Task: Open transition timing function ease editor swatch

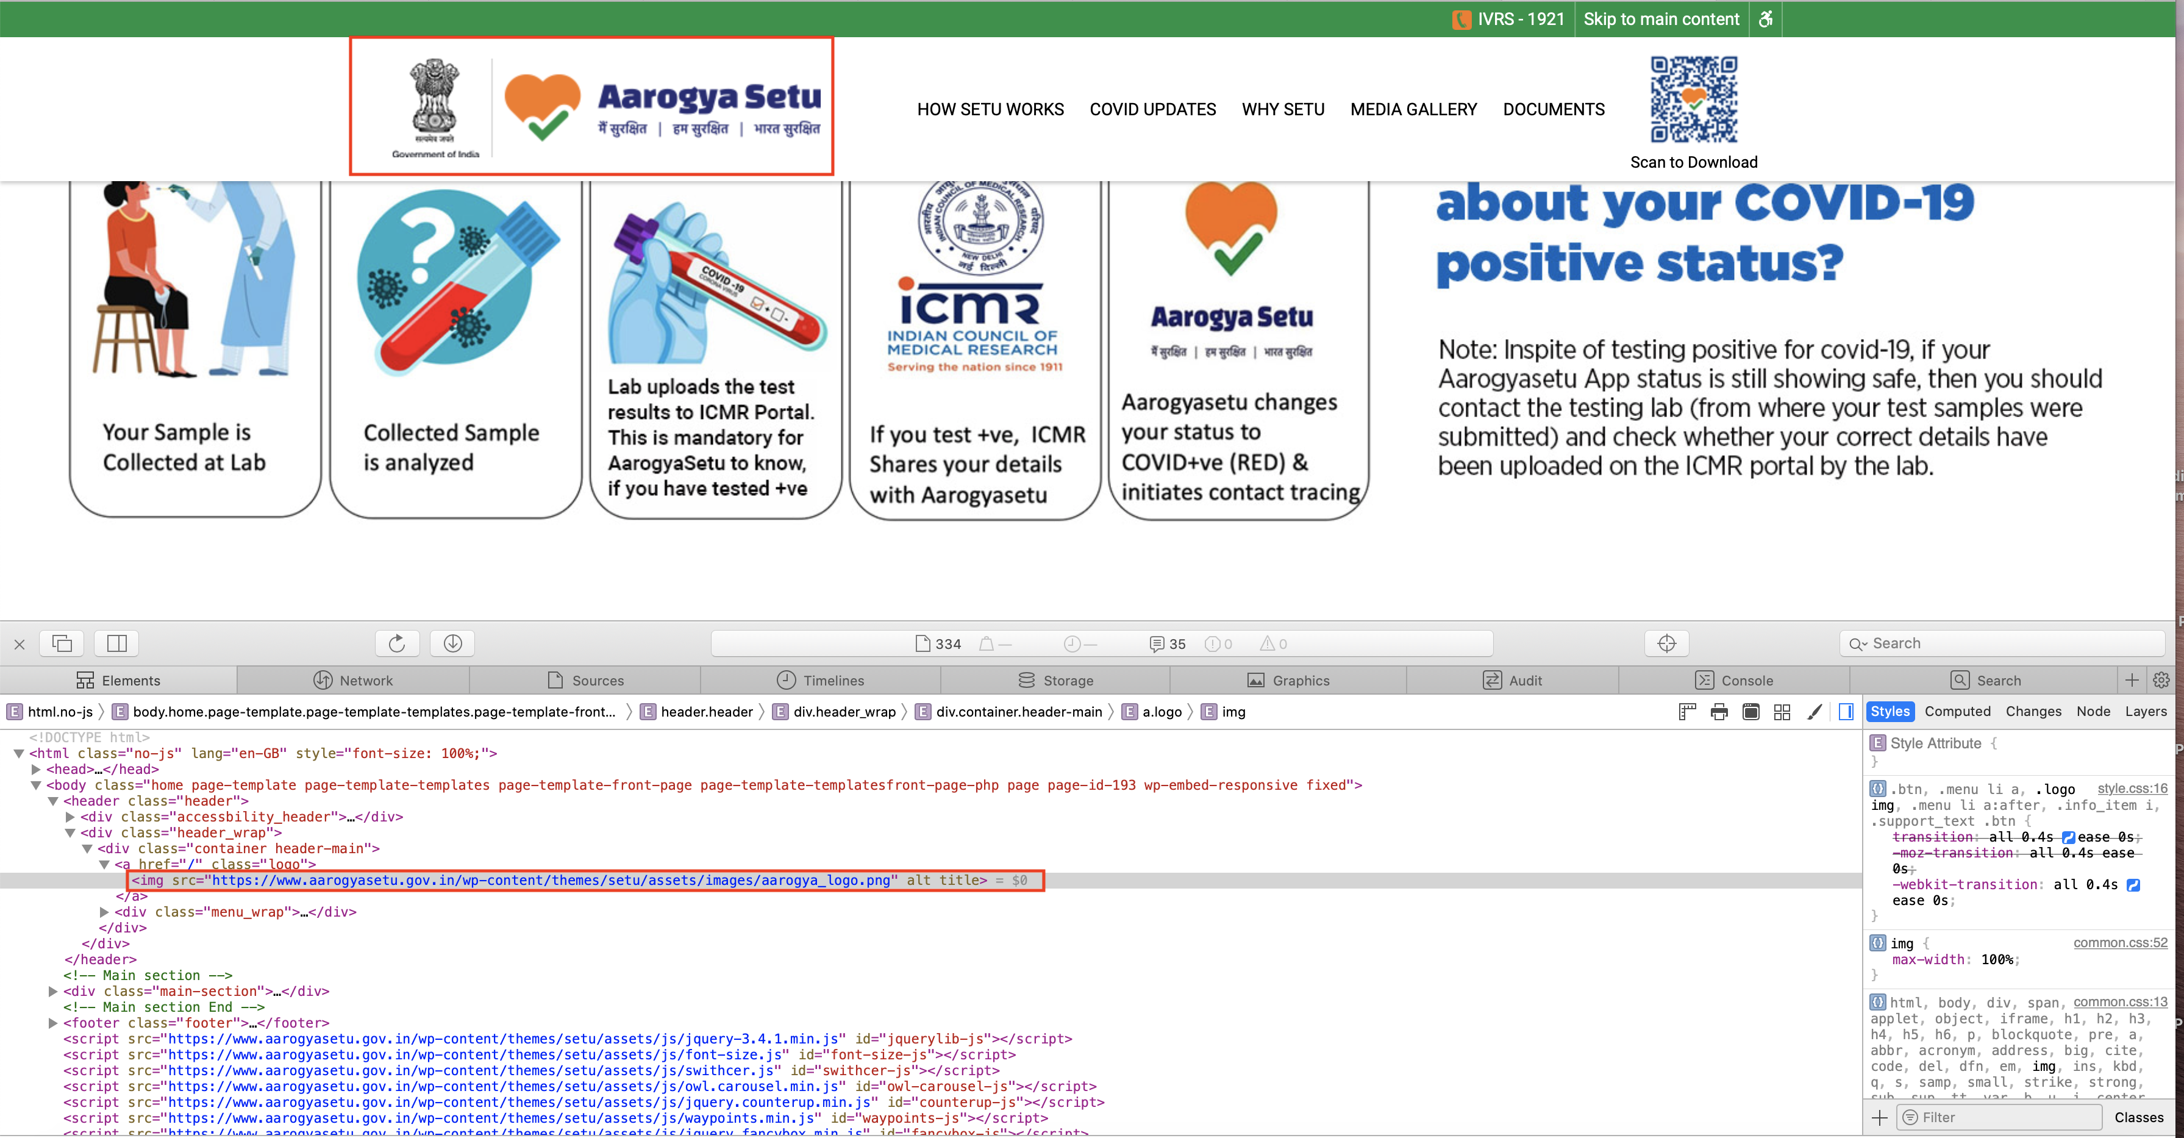Action: point(2068,838)
